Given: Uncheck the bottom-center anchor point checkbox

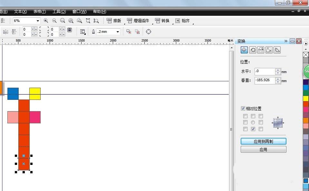Looking at the screenshot, I should pos(253,129).
